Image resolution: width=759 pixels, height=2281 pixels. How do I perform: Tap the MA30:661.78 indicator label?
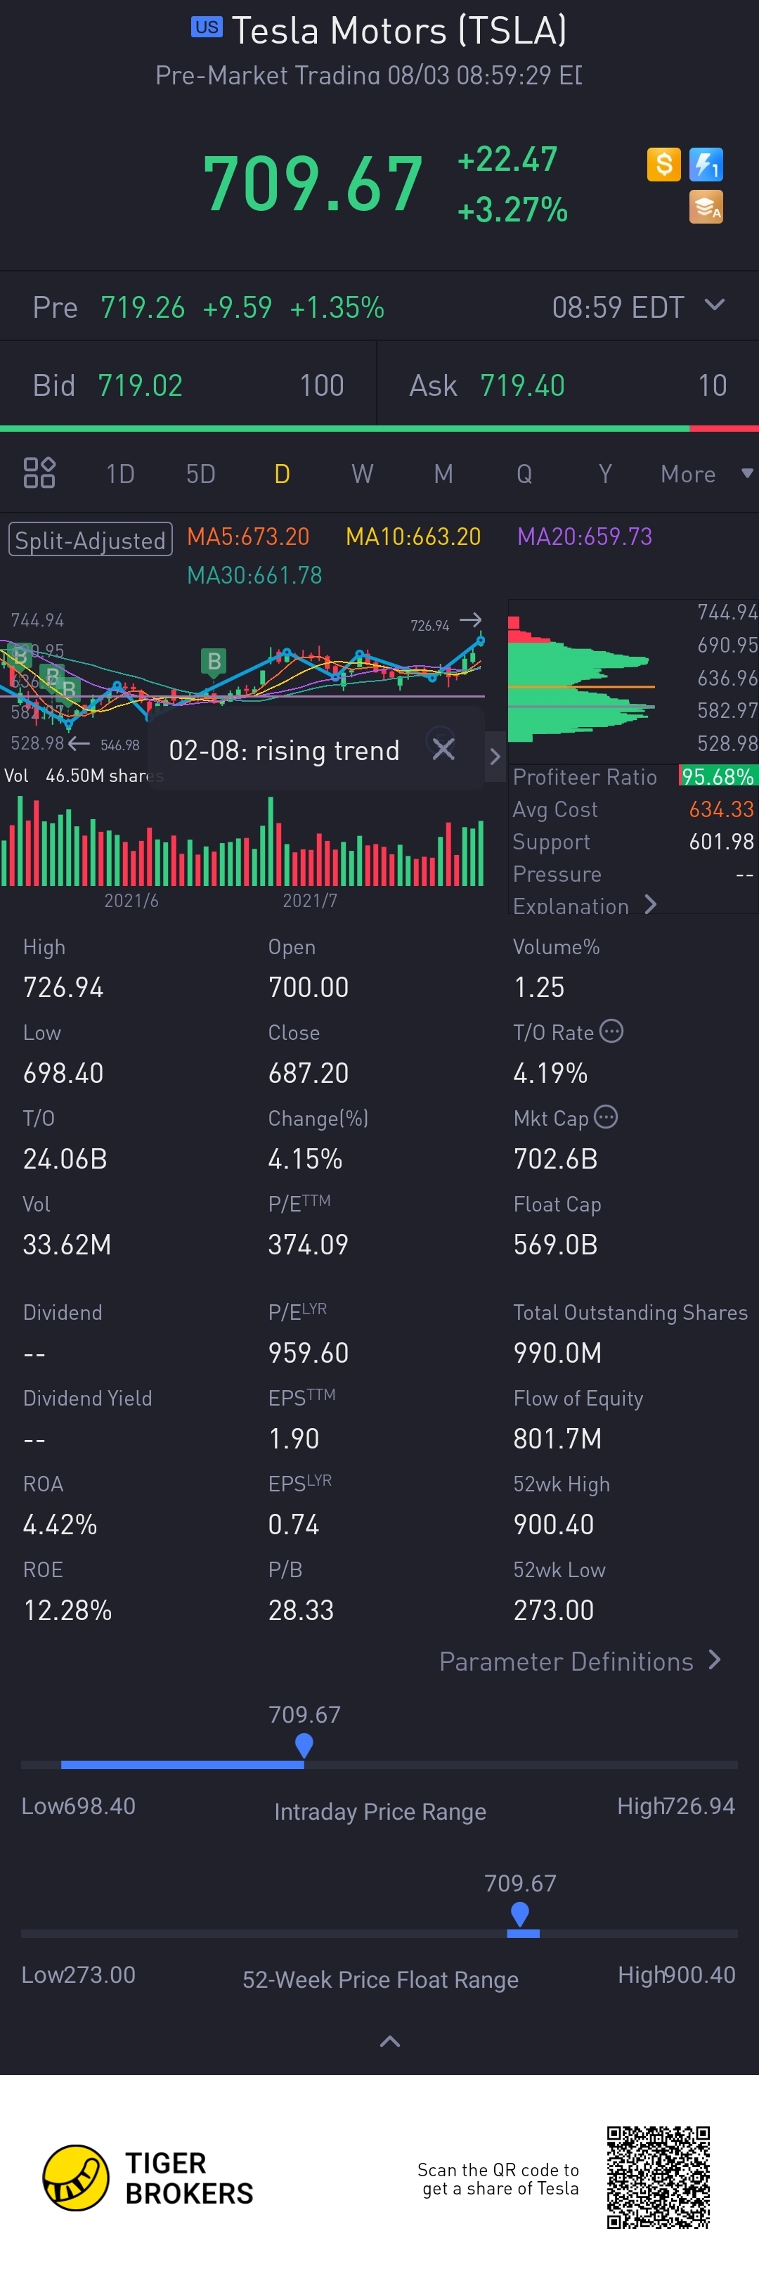255,574
